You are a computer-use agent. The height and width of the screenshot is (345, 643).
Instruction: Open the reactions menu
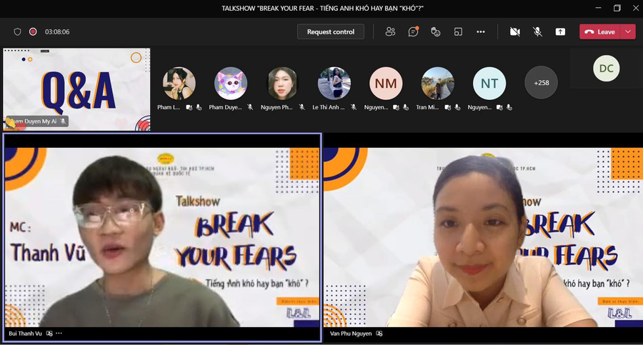(x=435, y=31)
